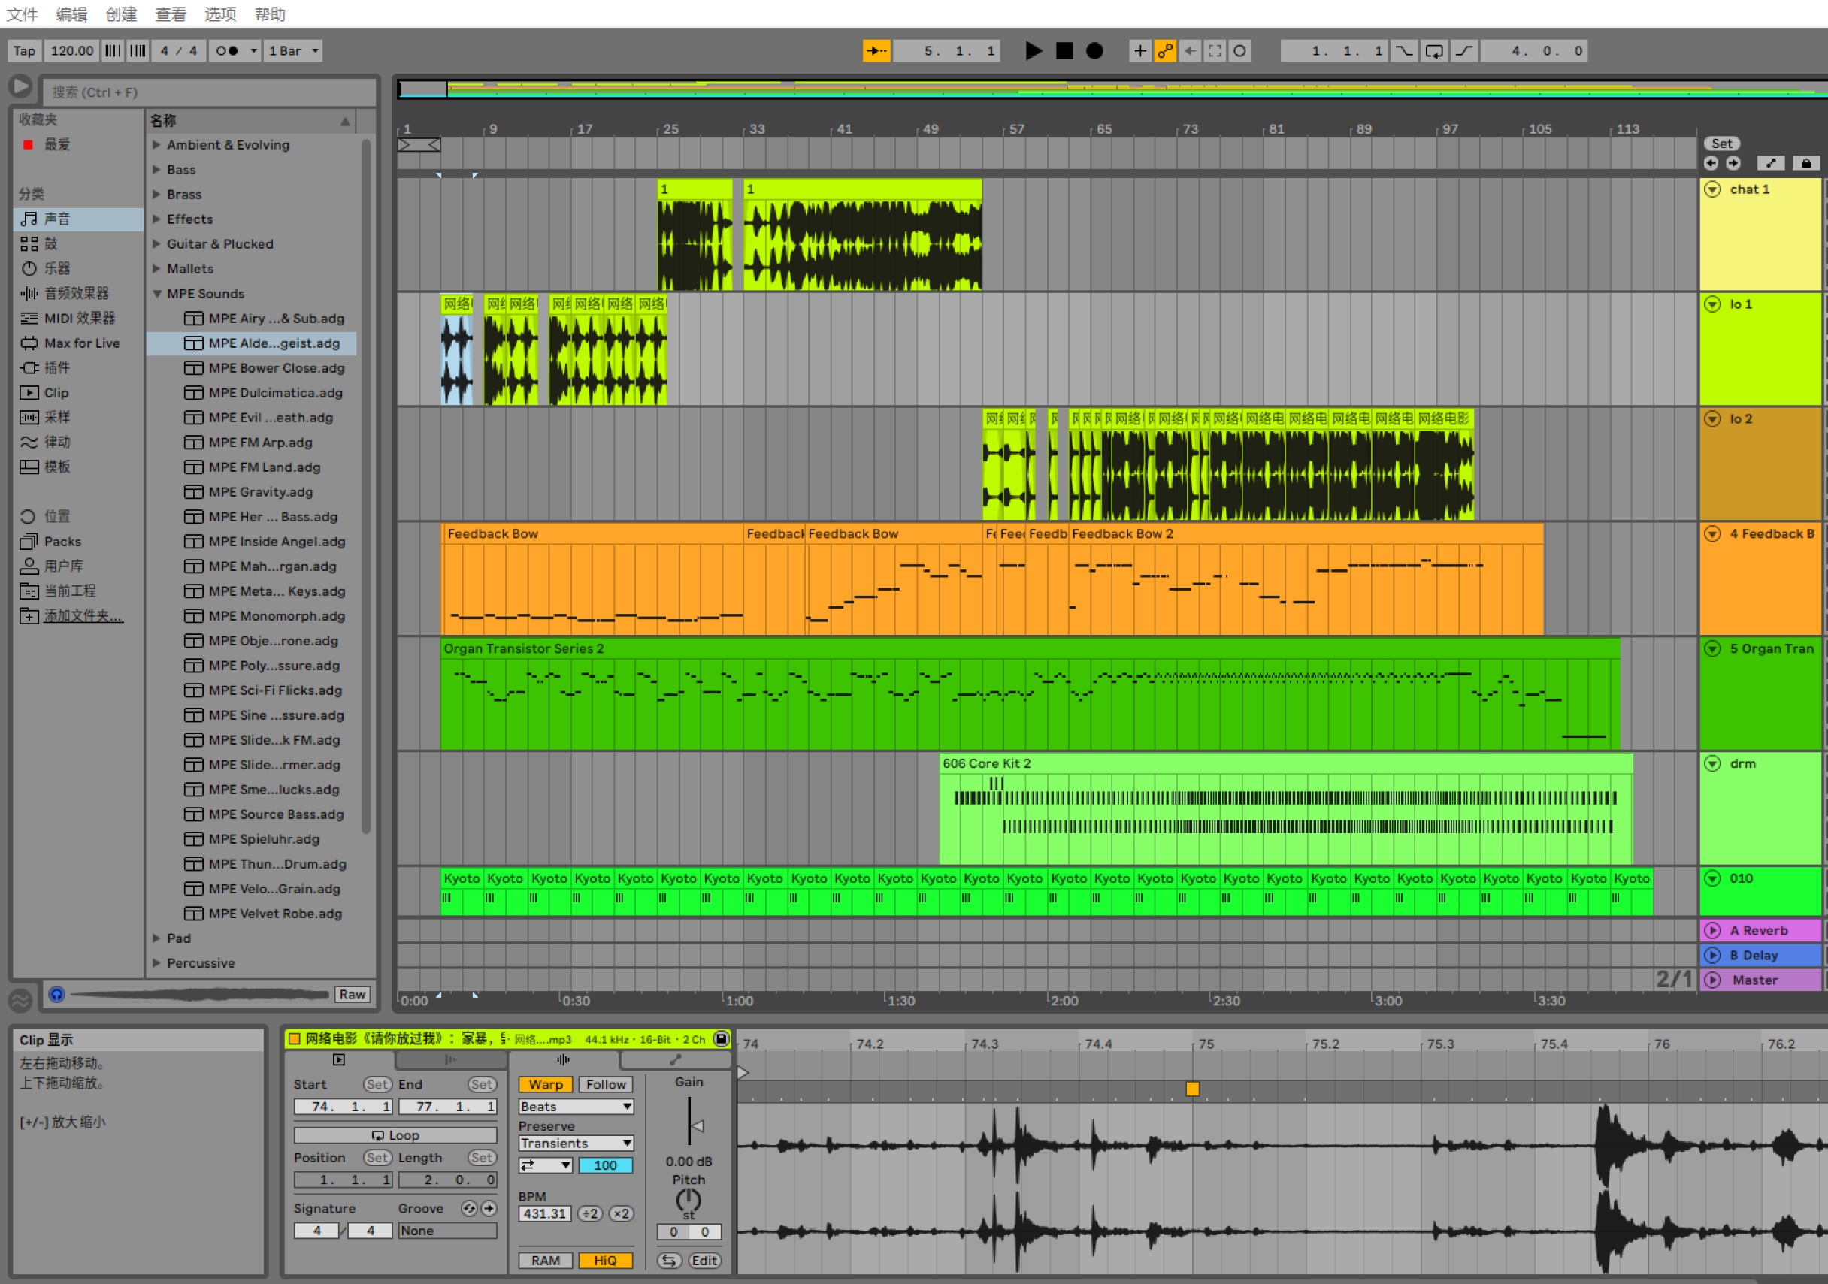
Task: Enable the Warp button
Action: pos(546,1084)
